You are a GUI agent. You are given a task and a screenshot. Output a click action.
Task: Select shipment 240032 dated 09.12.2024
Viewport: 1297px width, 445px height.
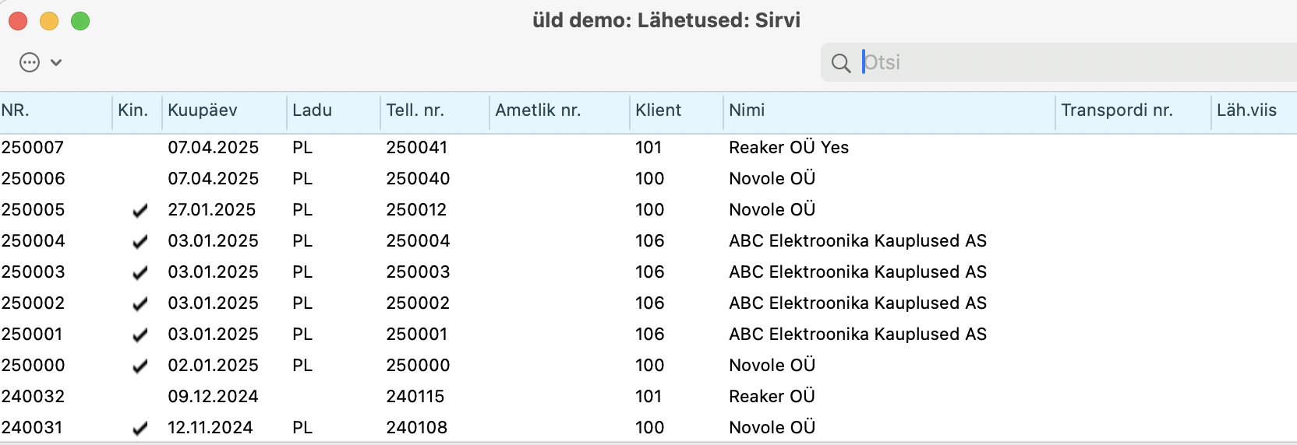click(x=648, y=397)
